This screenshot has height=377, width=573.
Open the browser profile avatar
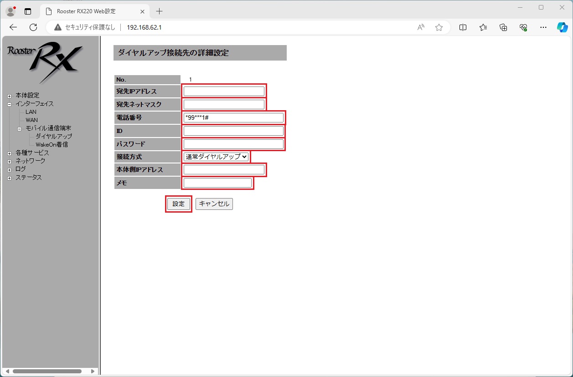(10, 11)
